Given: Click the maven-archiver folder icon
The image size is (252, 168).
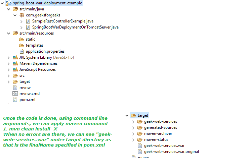Looking at the screenshot, I should [140, 134].
